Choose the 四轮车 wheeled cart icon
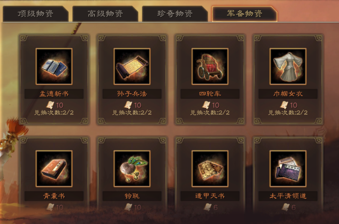Image resolution: width=339 pixels, height=224 pixels. click(210, 66)
